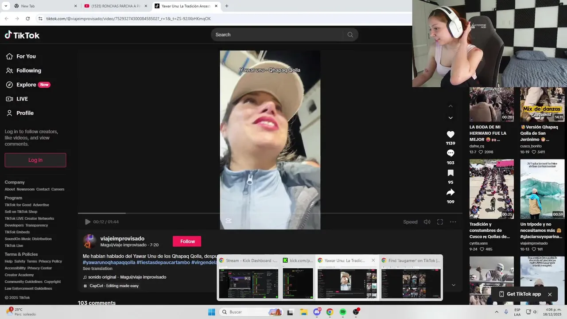Open Un trípode glacier video thumbnail
Viewport: 567px width, 319px height.
pyautogui.click(x=542, y=189)
